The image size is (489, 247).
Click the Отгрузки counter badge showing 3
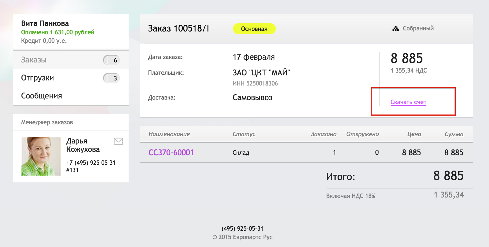tap(112, 78)
